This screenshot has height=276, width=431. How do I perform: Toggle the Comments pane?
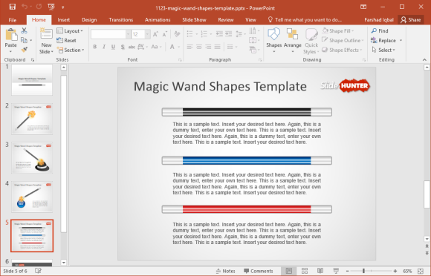(x=259, y=271)
